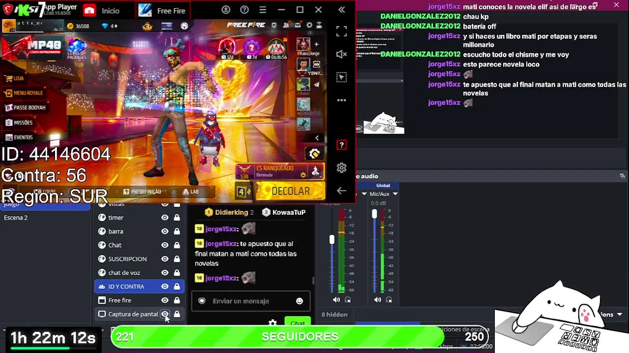Open the emoji picker in chat input
Image resolution: width=629 pixels, height=353 pixels.
tap(299, 301)
